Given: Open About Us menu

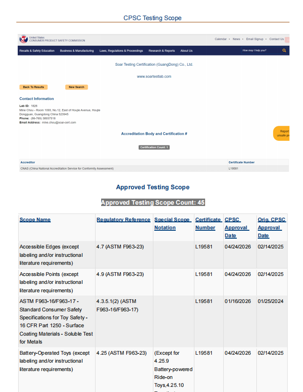Looking at the screenshot, I should pos(186,51).
